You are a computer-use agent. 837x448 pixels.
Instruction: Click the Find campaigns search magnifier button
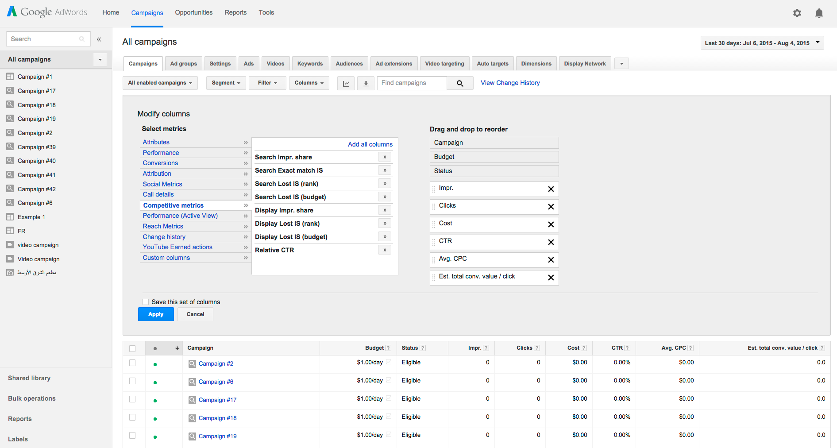pyautogui.click(x=460, y=83)
